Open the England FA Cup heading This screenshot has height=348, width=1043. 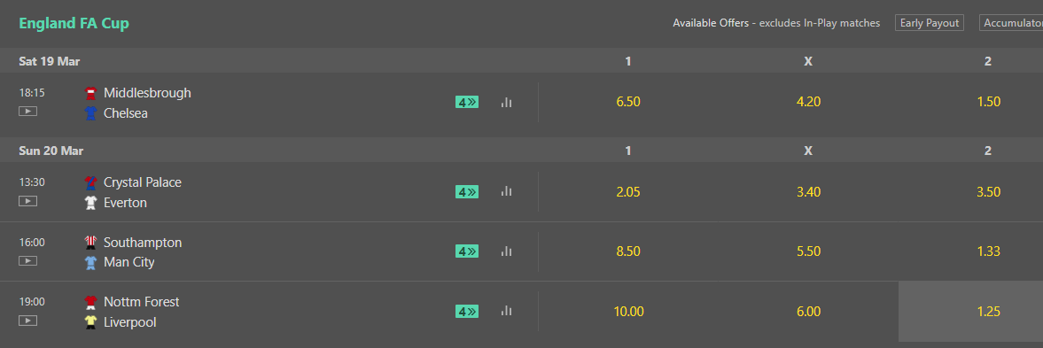(x=74, y=23)
